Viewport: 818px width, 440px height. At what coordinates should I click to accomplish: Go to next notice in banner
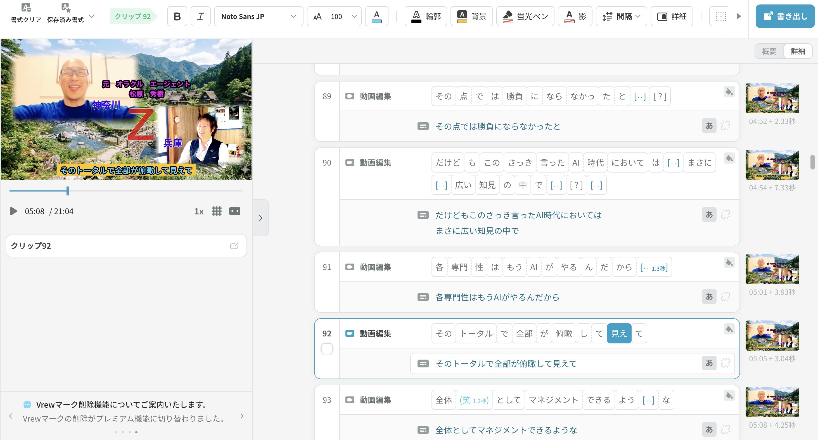(242, 416)
